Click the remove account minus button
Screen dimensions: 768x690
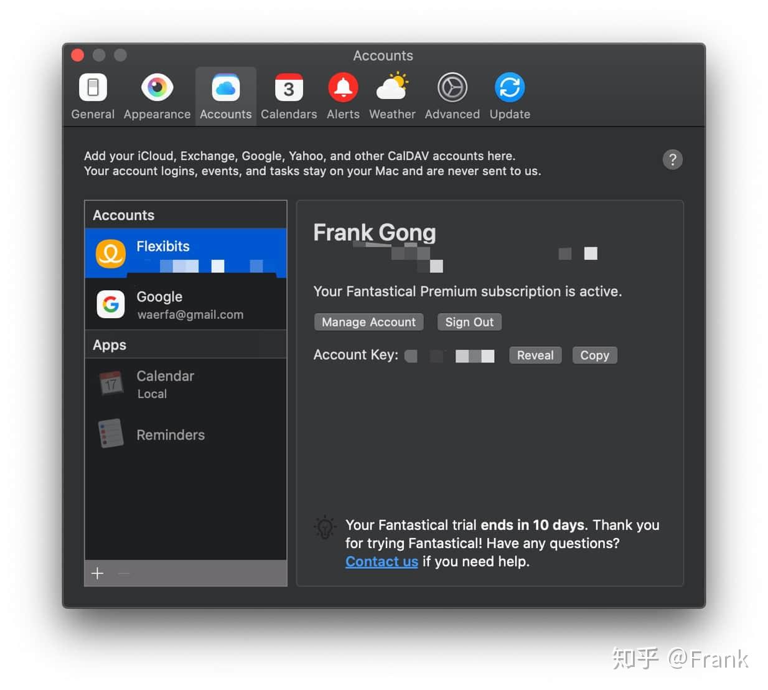pos(123,573)
